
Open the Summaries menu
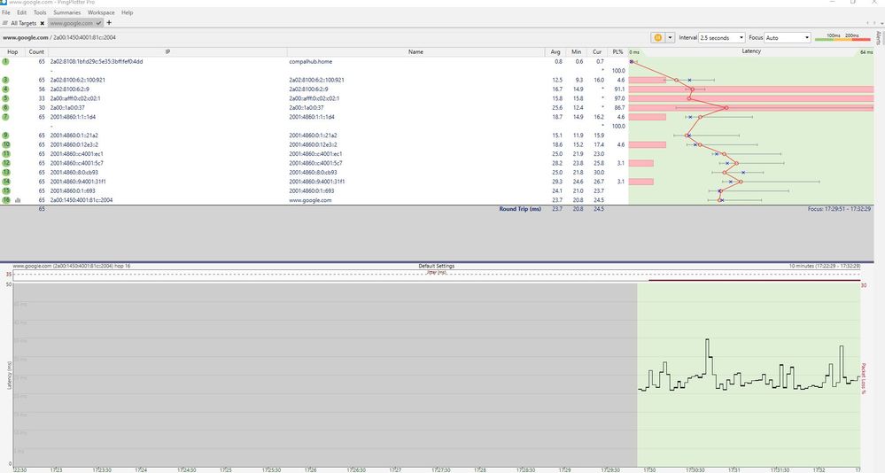pyautogui.click(x=66, y=12)
